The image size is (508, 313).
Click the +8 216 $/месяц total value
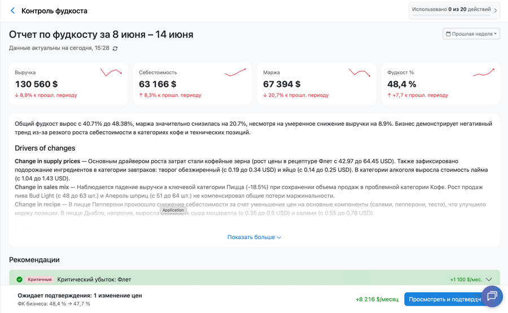click(377, 299)
